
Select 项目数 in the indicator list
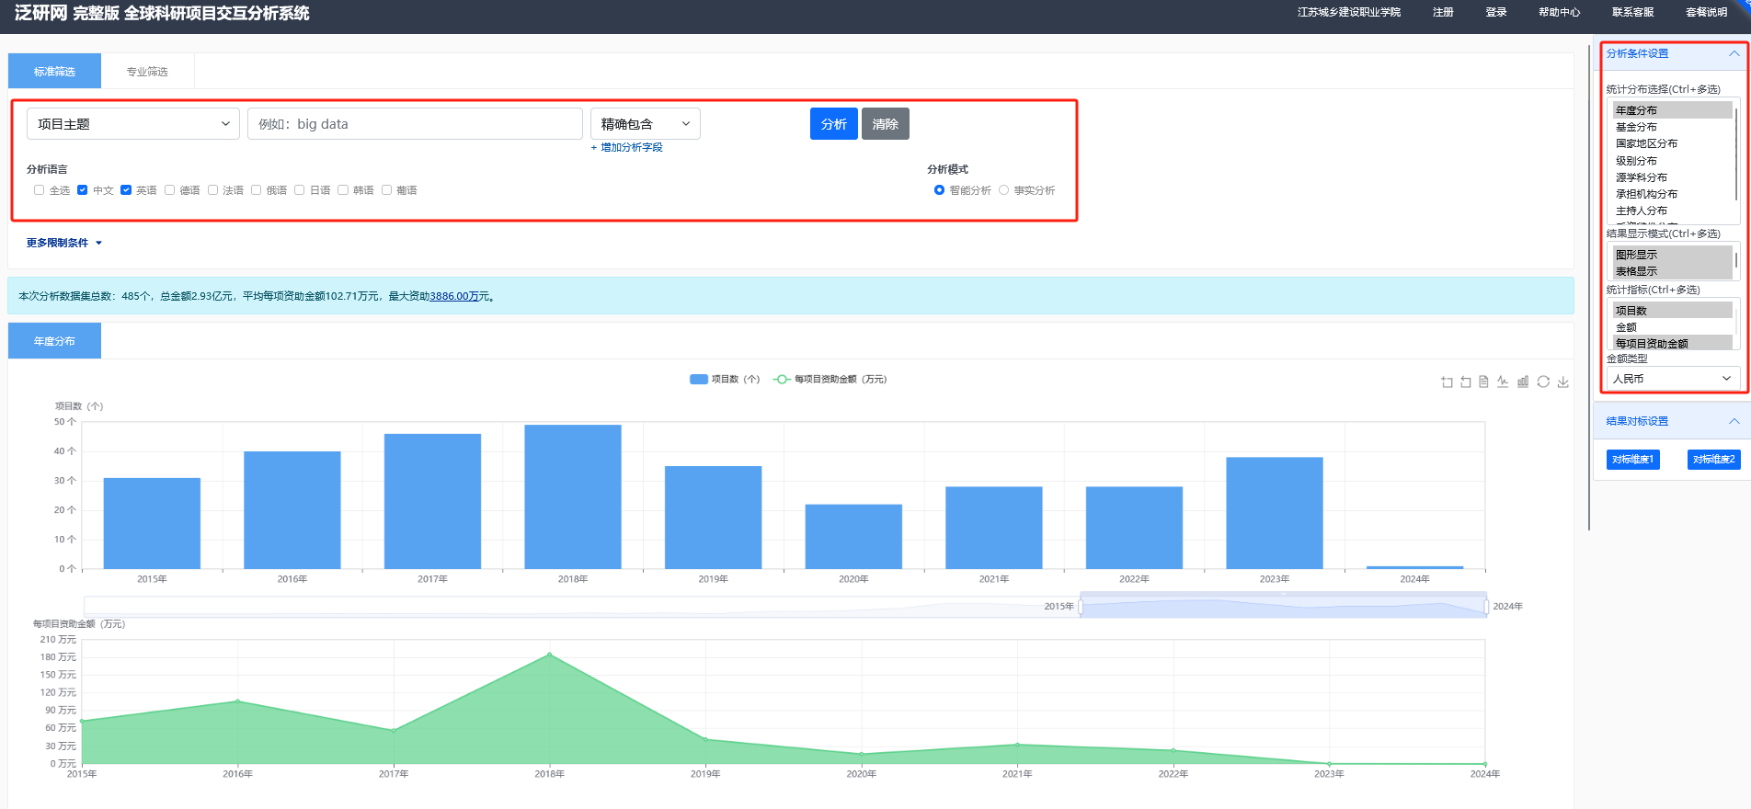point(1673,311)
